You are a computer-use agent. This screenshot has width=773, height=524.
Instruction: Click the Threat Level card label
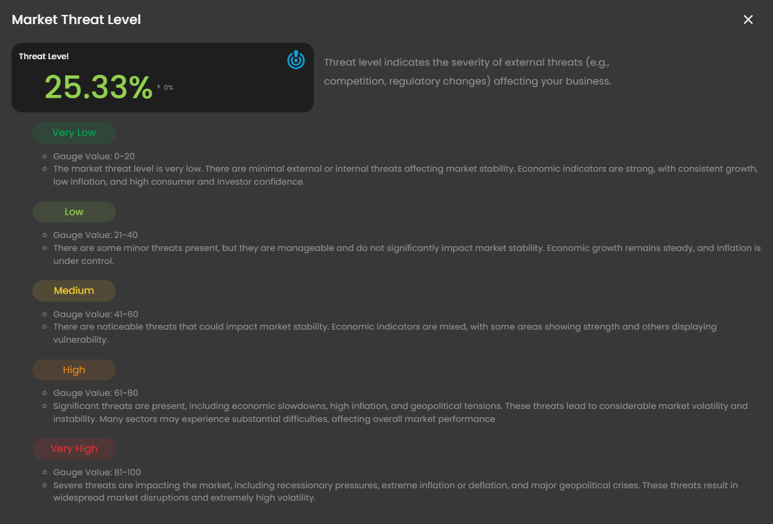coord(44,57)
